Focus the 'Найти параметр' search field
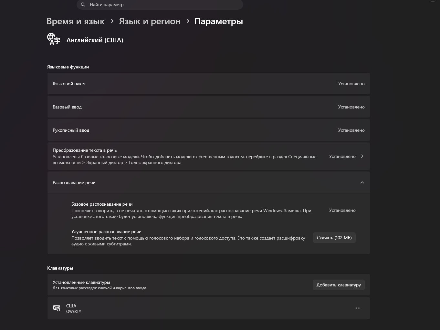 pos(160,5)
